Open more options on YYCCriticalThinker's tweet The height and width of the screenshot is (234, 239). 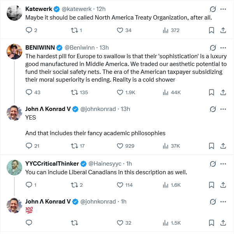tap(223, 163)
